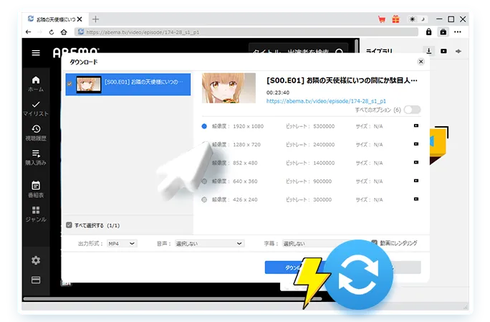Open 字幕 selection dropdown
The width and height of the screenshot is (490, 322).
316,243
